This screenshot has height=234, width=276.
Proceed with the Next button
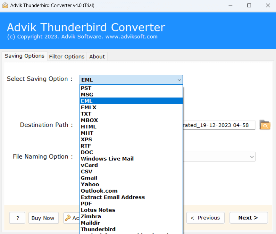(x=249, y=218)
